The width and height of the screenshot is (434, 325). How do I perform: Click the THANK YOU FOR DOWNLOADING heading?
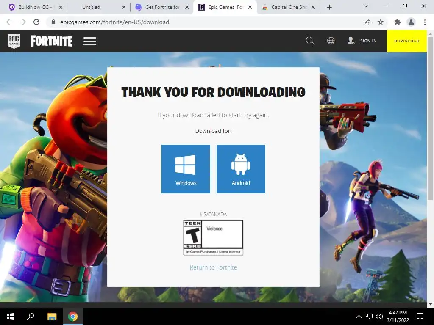[x=214, y=92]
